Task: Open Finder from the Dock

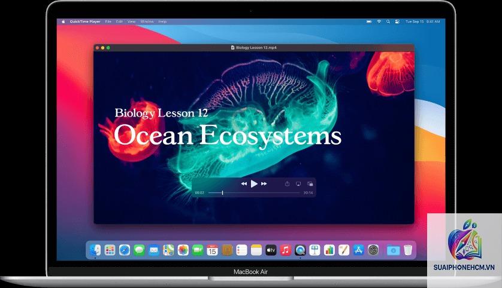Action: [x=95, y=250]
